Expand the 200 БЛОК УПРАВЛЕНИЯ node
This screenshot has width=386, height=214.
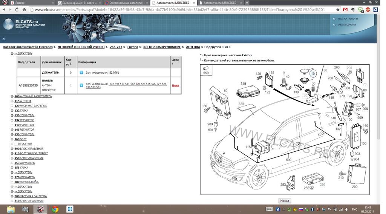[12, 149]
